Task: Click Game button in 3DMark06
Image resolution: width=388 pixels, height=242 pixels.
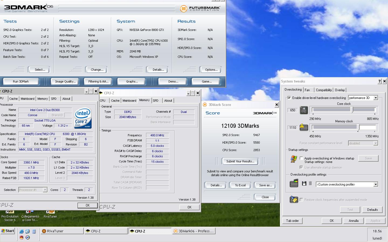Action: coord(207,81)
